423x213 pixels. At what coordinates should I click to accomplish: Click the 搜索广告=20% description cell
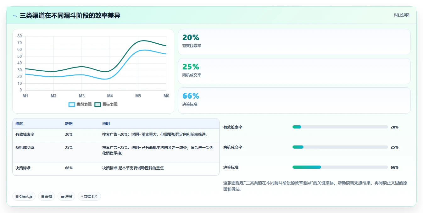pos(156,134)
